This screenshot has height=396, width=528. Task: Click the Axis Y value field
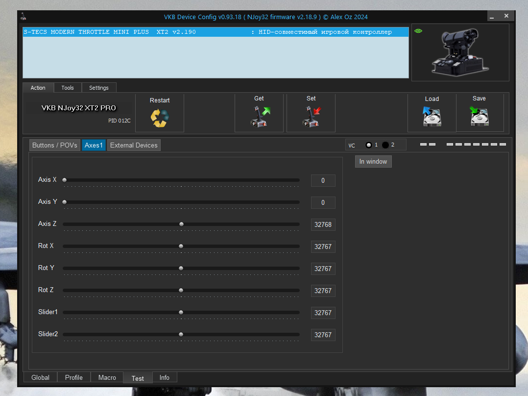point(323,202)
